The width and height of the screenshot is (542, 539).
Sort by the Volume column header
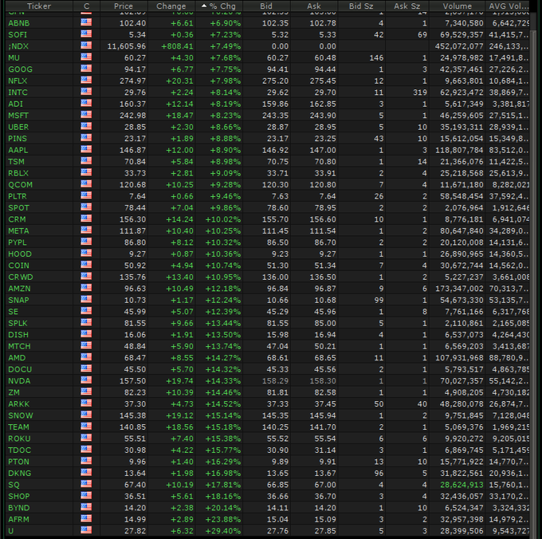[456, 6]
